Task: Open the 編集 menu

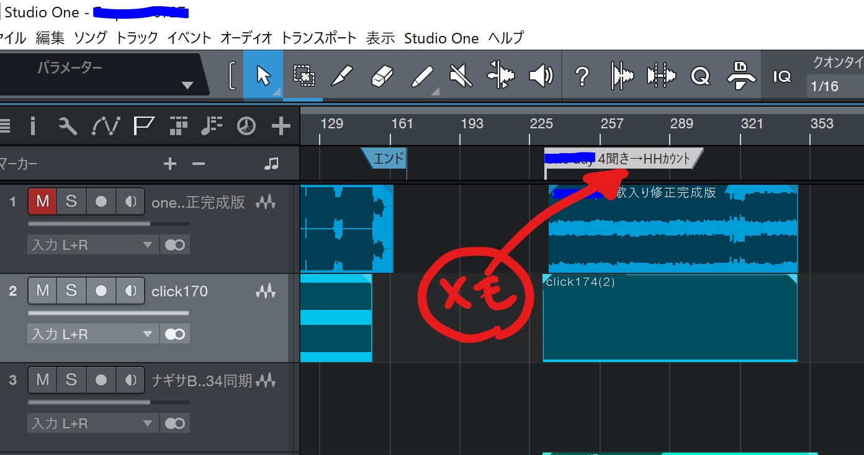Action: (x=50, y=38)
